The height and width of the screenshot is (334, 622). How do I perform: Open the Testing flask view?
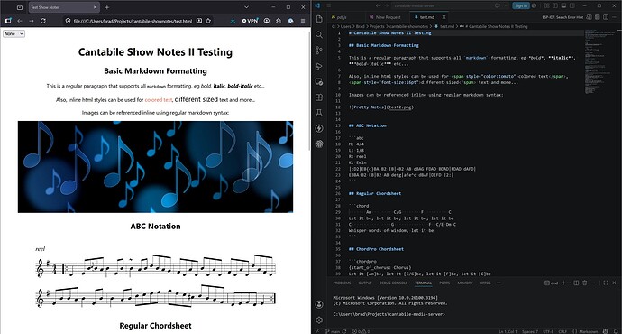tap(319, 113)
